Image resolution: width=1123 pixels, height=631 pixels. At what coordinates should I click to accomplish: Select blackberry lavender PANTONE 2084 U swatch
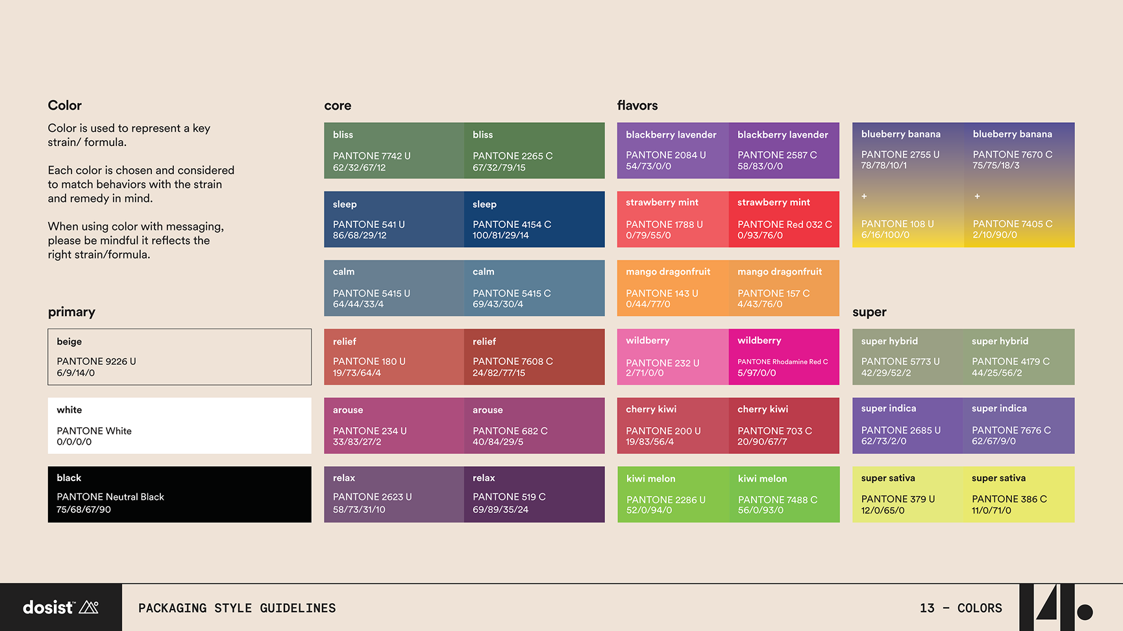pyautogui.click(x=673, y=151)
